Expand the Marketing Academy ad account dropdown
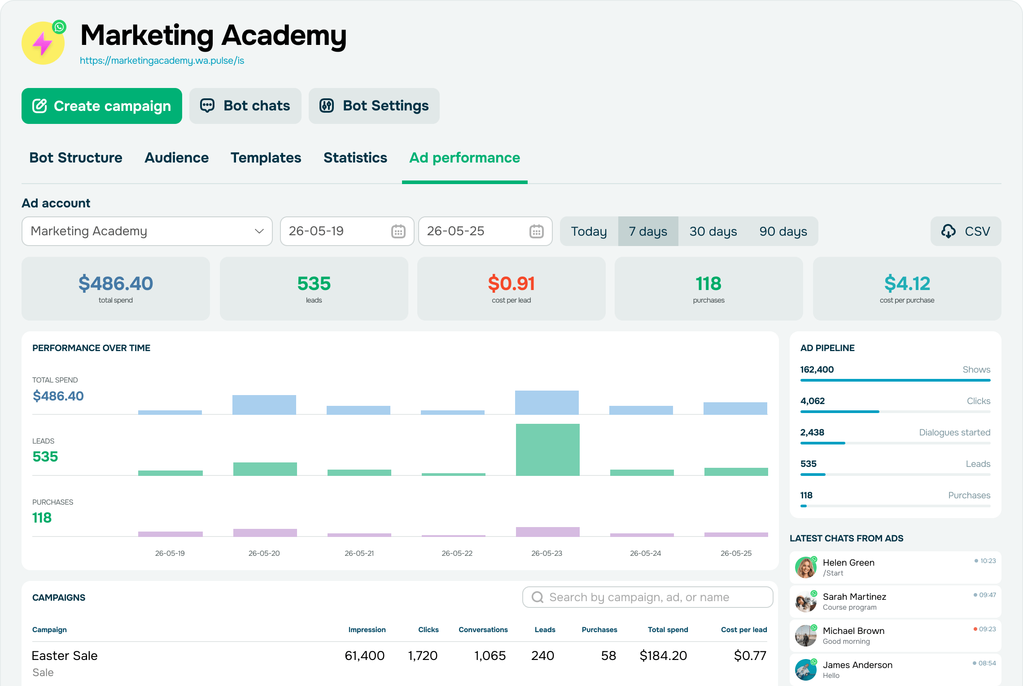Screen dimensions: 1023x686 [147, 231]
